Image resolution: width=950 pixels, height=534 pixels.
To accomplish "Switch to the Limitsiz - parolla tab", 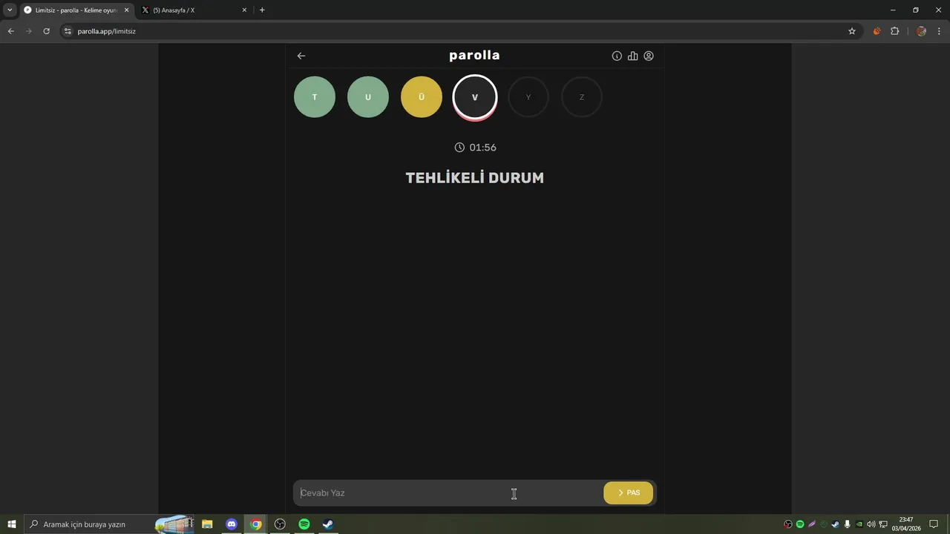I will (x=76, y=10).
